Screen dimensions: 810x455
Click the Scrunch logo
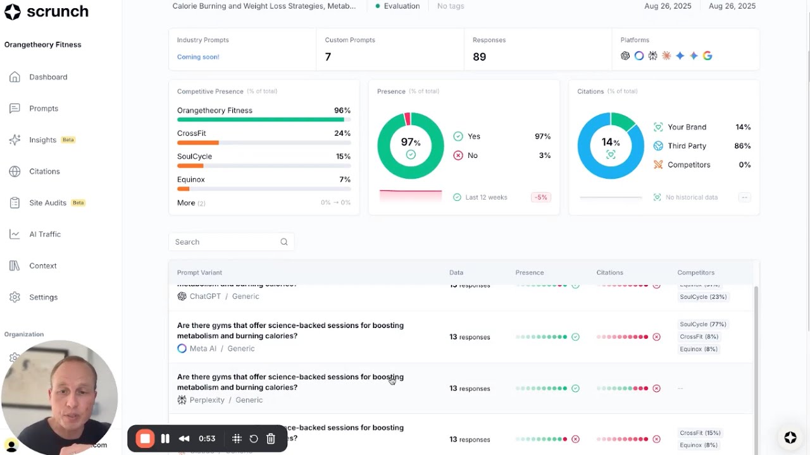pyautogui.click(x=46, y=11)
